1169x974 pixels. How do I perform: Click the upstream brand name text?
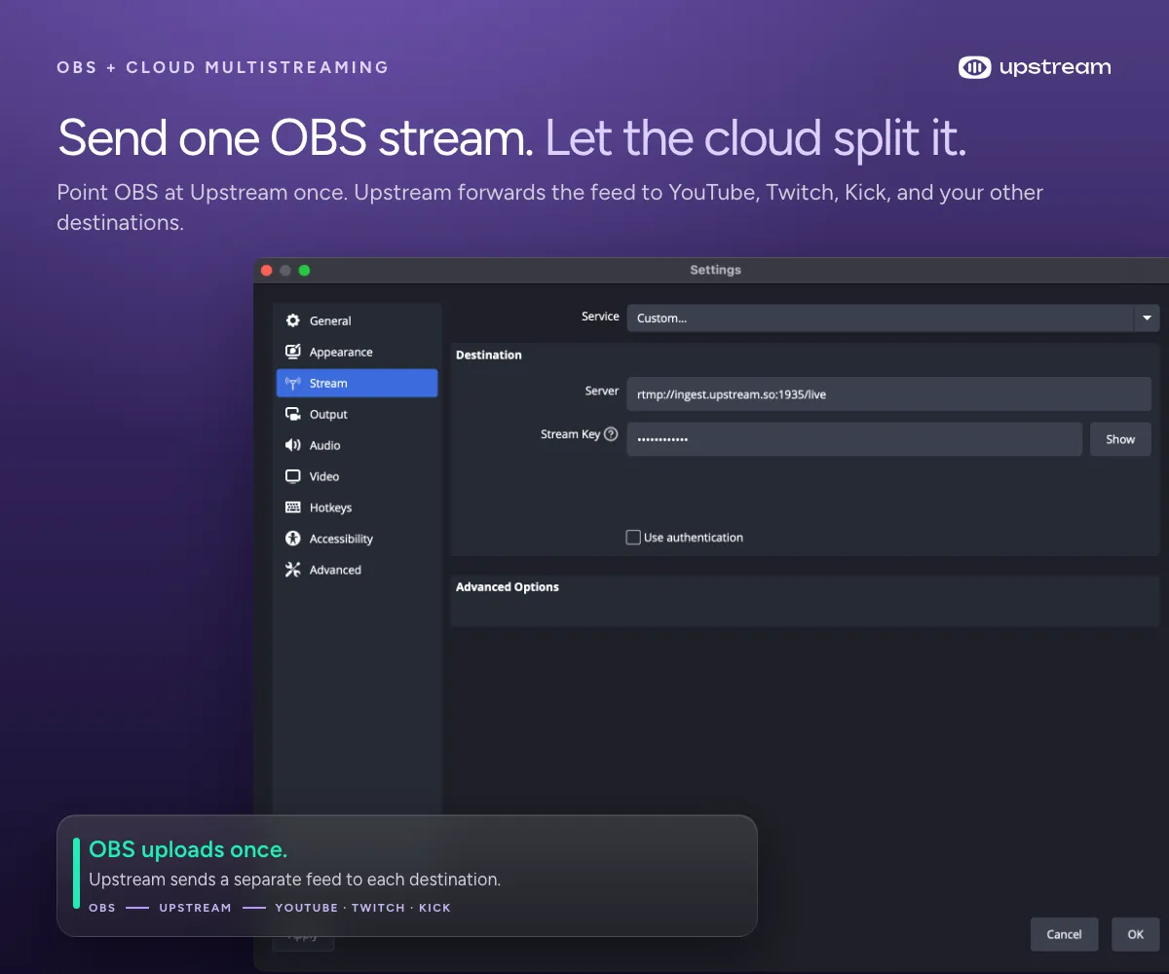tap(1055, 67)
